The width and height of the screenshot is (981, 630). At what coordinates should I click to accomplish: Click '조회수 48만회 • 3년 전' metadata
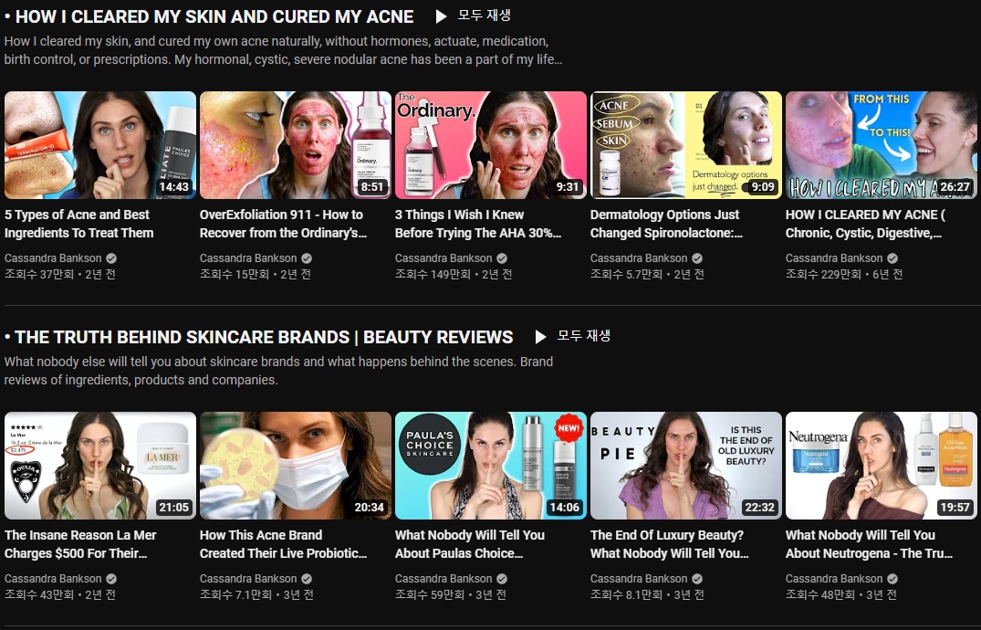click(840, 595)
